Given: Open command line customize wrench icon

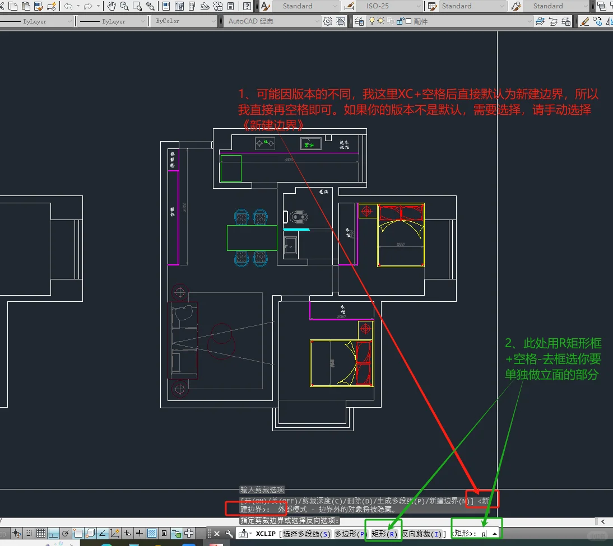Looking at the screenshot, I should click(229, 534).
